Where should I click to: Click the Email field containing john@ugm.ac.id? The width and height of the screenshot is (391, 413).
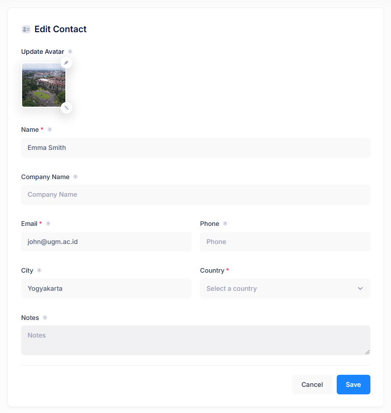point(106,241)
